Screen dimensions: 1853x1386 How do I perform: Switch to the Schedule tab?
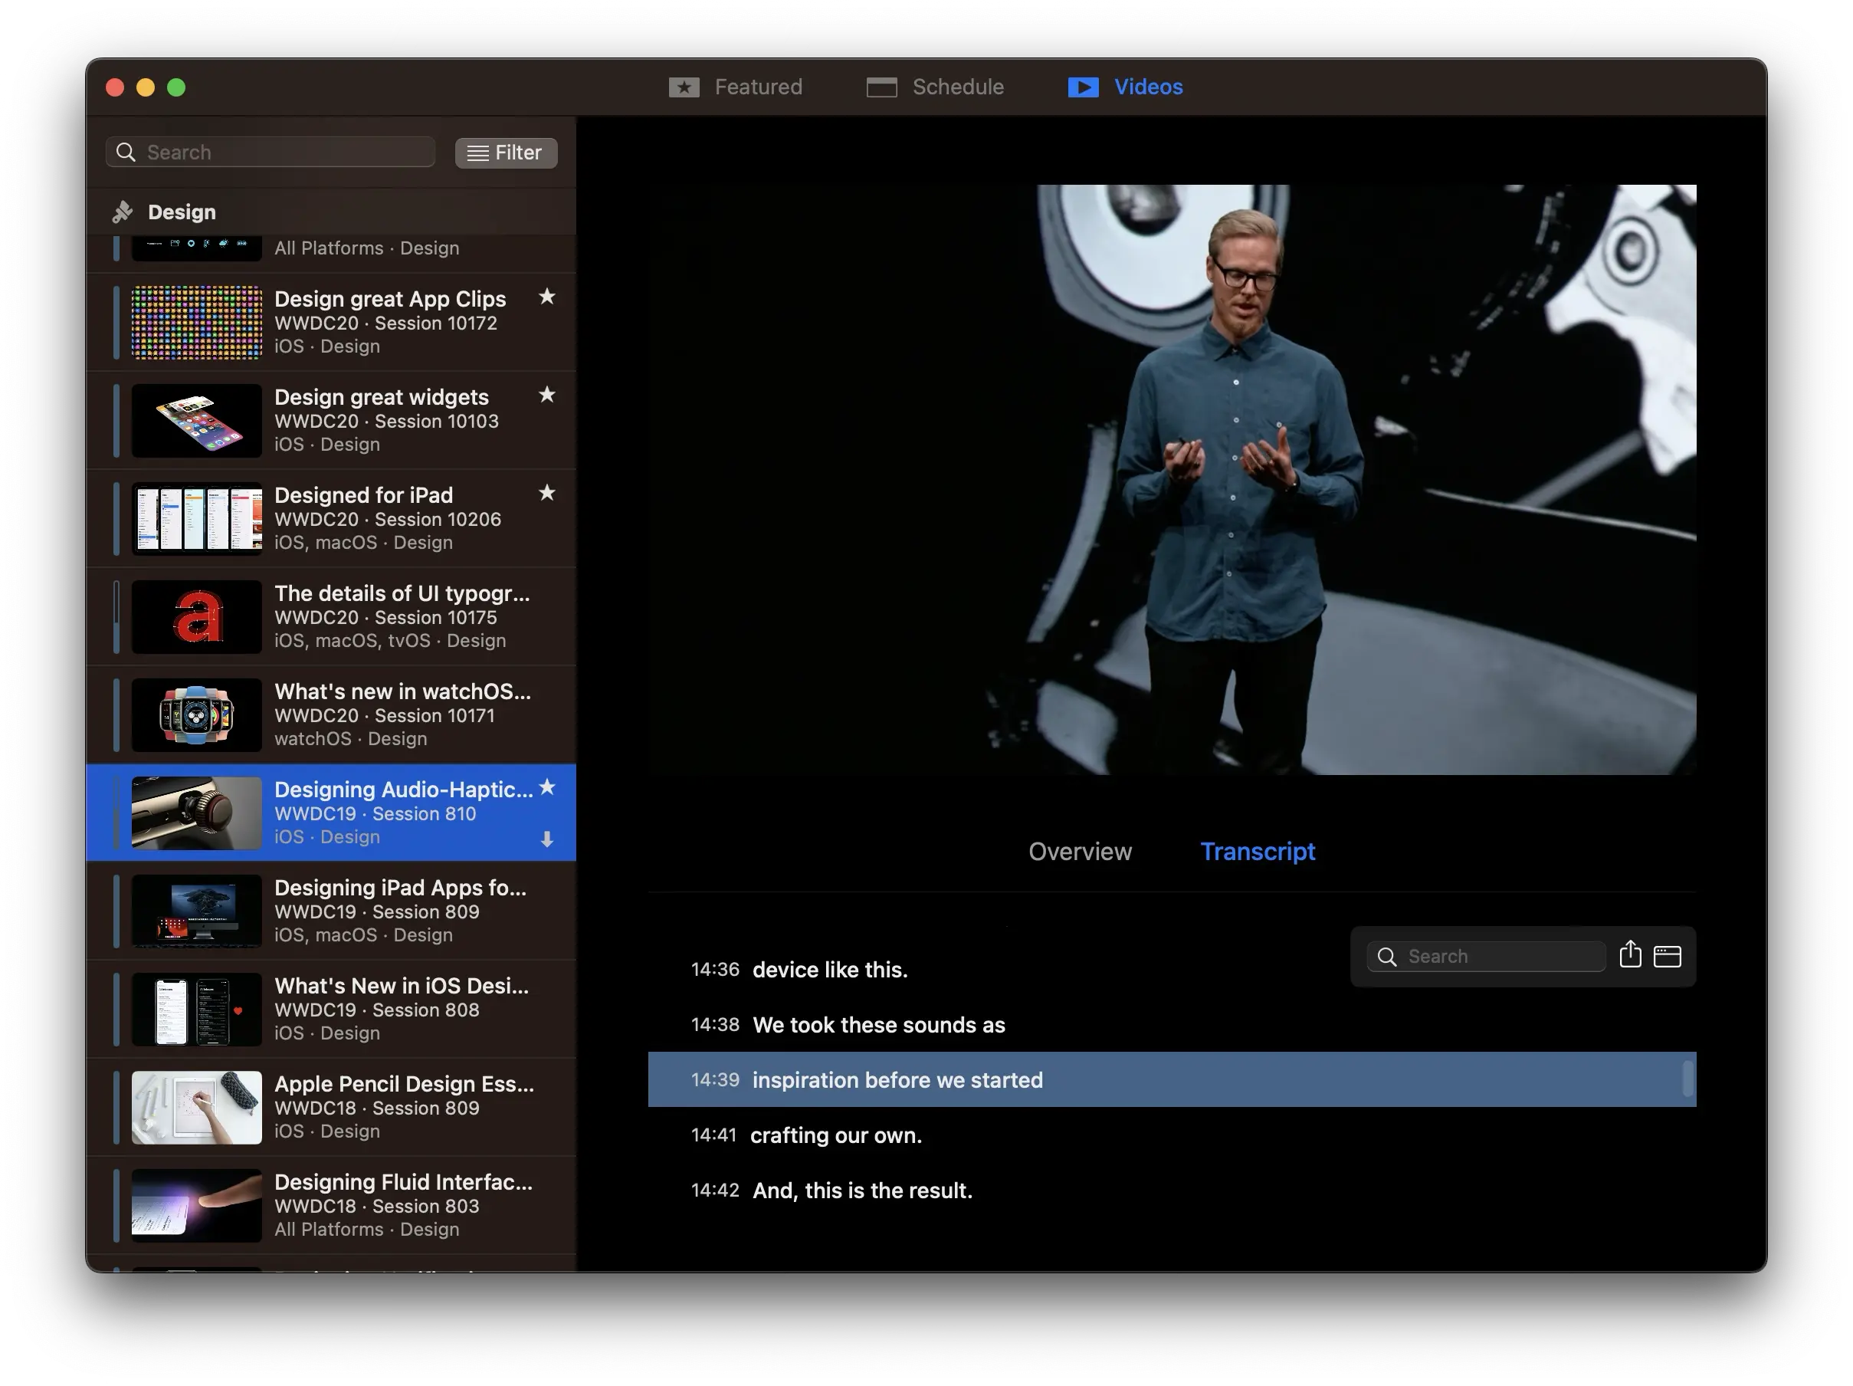coord(936,87)
